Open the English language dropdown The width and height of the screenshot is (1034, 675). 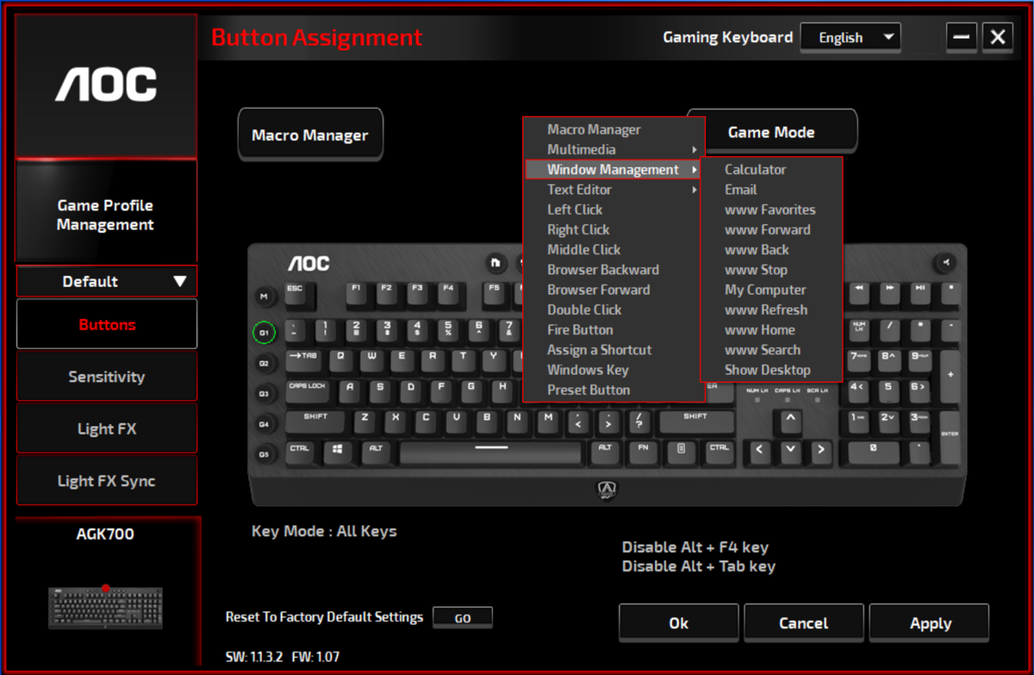pos(850,37)
